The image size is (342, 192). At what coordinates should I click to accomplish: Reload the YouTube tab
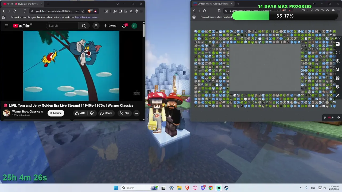coord(14,11)
